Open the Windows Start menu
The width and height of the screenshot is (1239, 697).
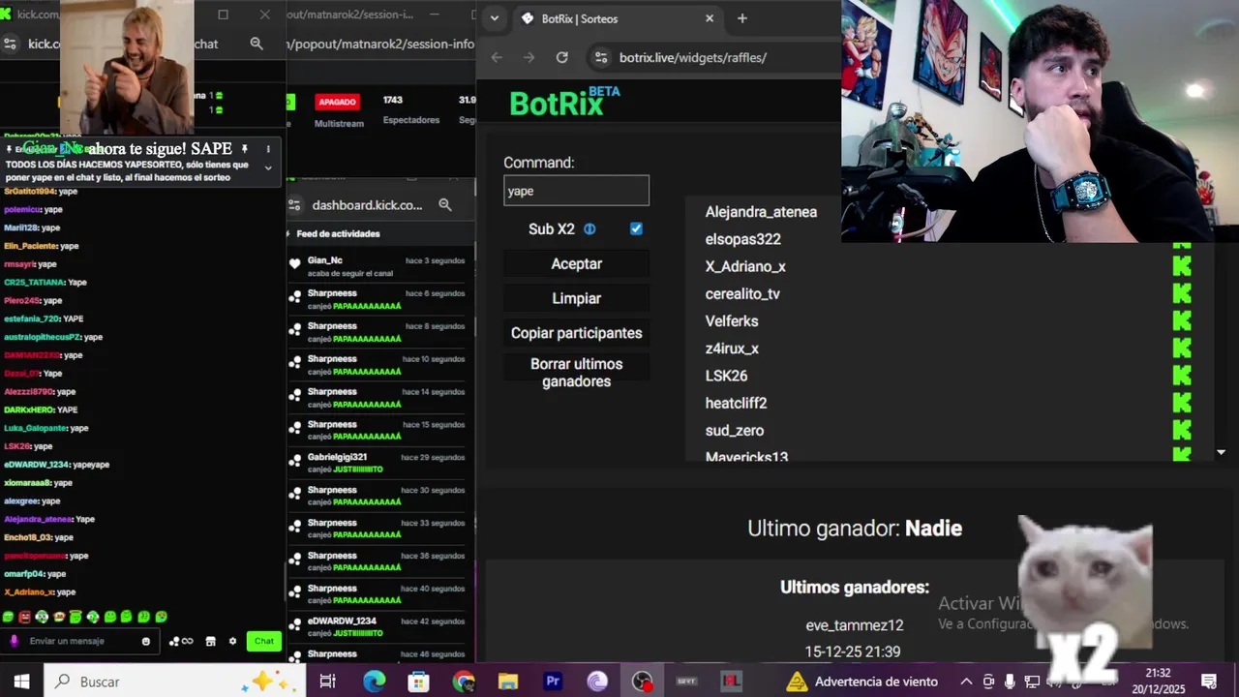(21, 682)
